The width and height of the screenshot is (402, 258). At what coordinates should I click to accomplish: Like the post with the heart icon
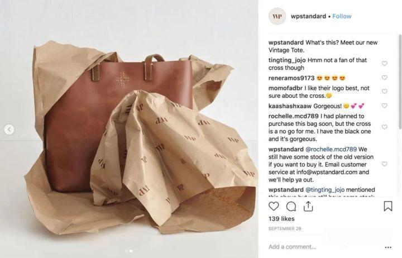(x=274, y=207)
